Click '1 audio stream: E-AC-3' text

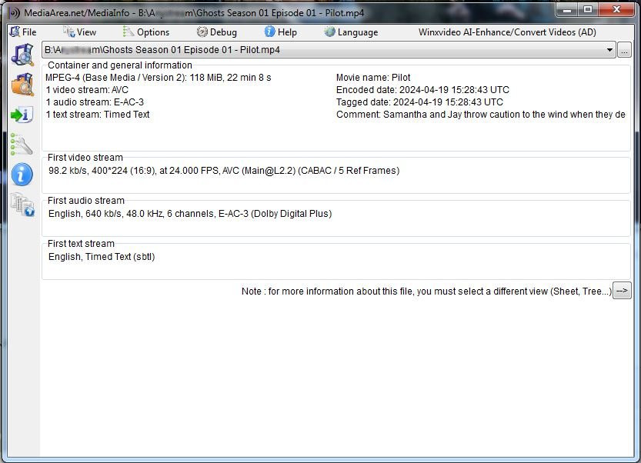tap(95, 102)
